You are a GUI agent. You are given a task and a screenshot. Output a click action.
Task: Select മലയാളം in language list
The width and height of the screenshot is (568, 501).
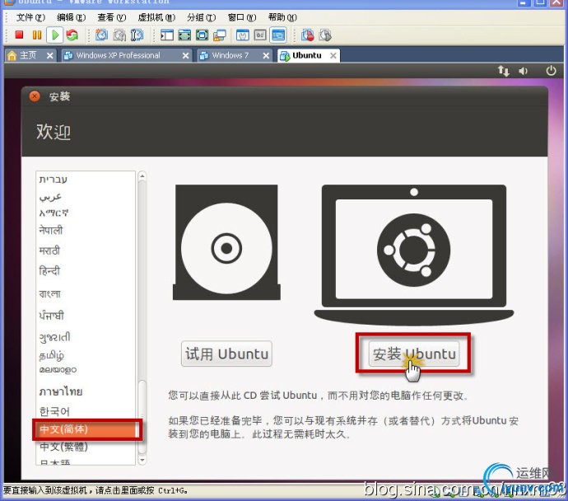click(86, 370)
